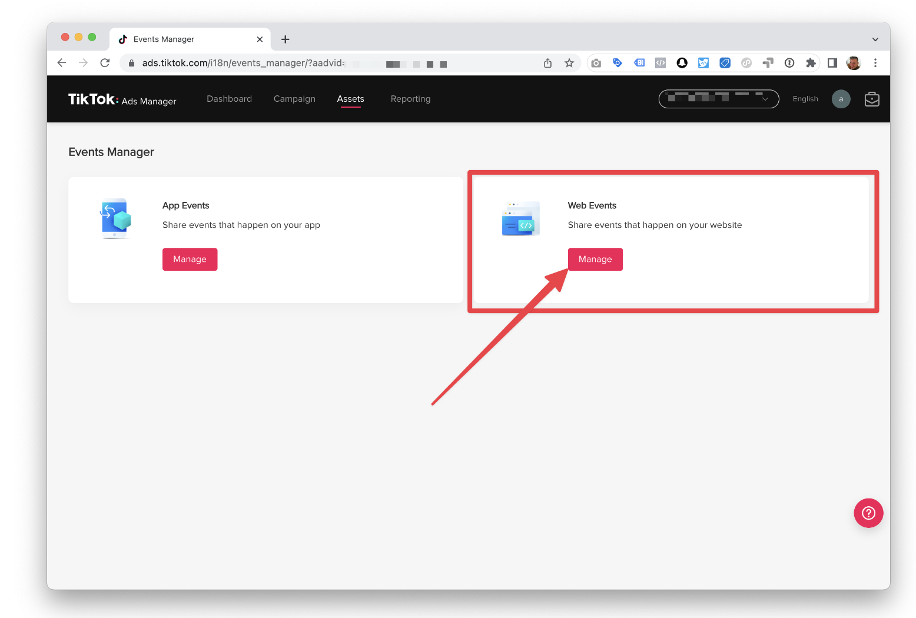This screenshot has height=618, width=916.
Task: Reload the page
Action: click(105, 63)
